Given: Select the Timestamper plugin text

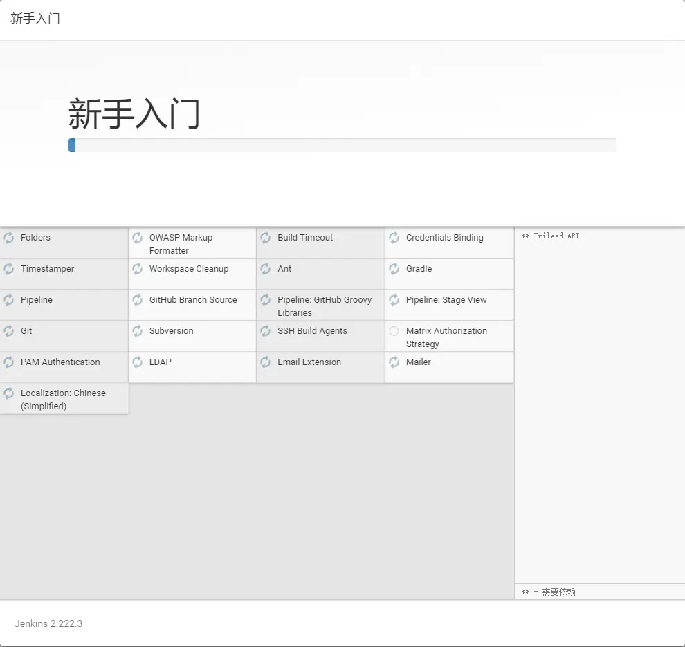Looking at the screenshot, I should pyautogui.click(x=47, y=268).
